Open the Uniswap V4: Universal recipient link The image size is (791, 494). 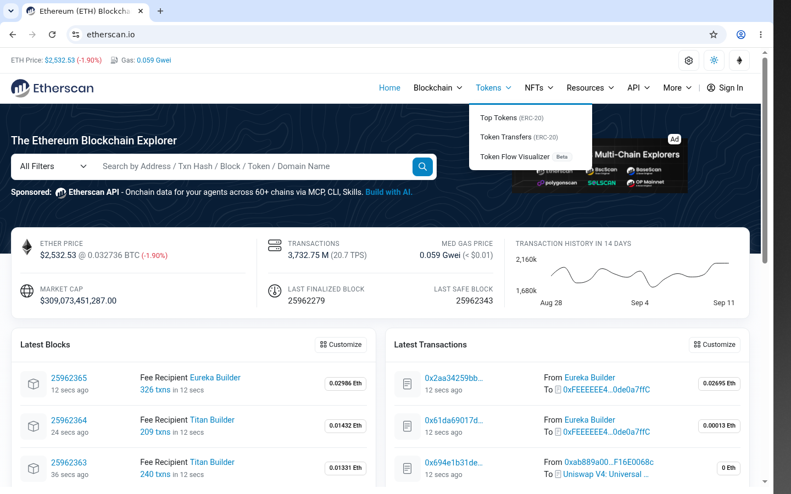[606, 474]
